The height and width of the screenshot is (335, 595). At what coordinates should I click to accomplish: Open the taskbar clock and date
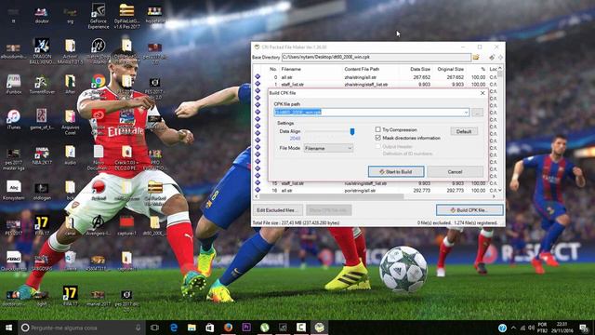pos(562,328)
